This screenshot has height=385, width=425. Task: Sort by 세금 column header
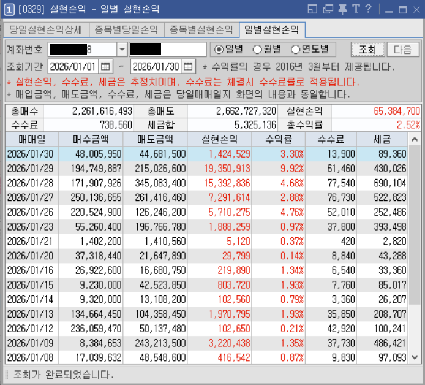tap(382, 139)
